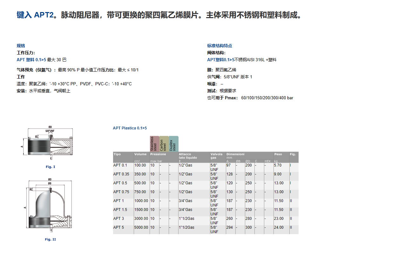
Task: Select the olive Carbon steel tab
Action: pos(164,144)
